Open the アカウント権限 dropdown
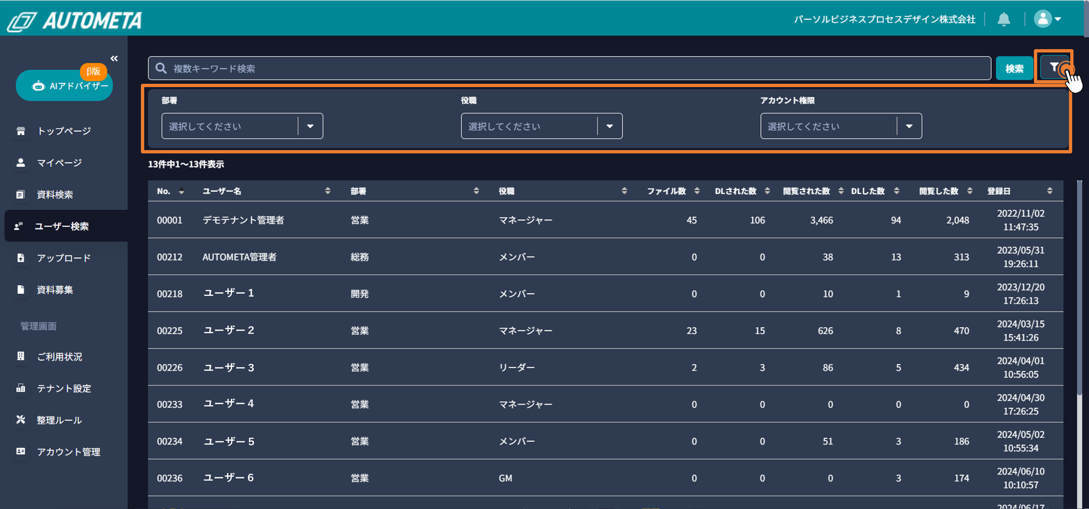This screenshot has height=509, width=1089. pyautogui.click(x=841, y=126)
